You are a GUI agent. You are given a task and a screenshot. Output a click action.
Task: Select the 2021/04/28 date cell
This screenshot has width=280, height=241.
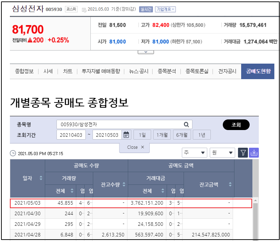pyautogui.click(x=28, y=235)
